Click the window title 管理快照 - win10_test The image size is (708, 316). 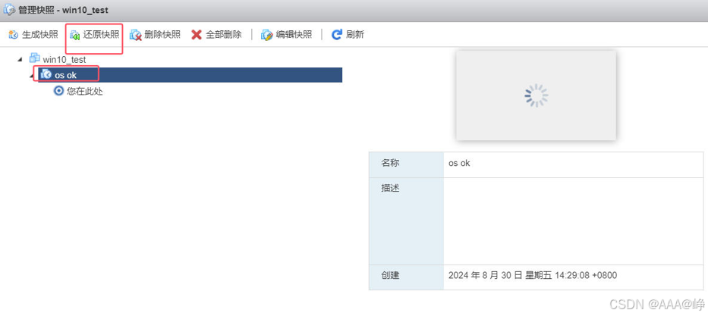(63, 10)
